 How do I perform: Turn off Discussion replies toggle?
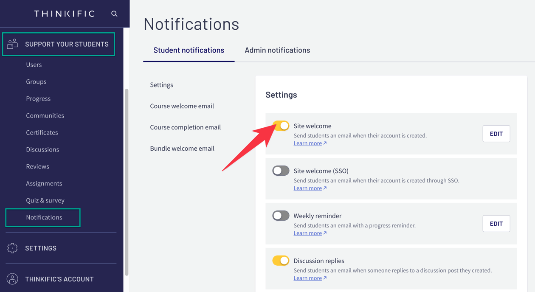281,261
